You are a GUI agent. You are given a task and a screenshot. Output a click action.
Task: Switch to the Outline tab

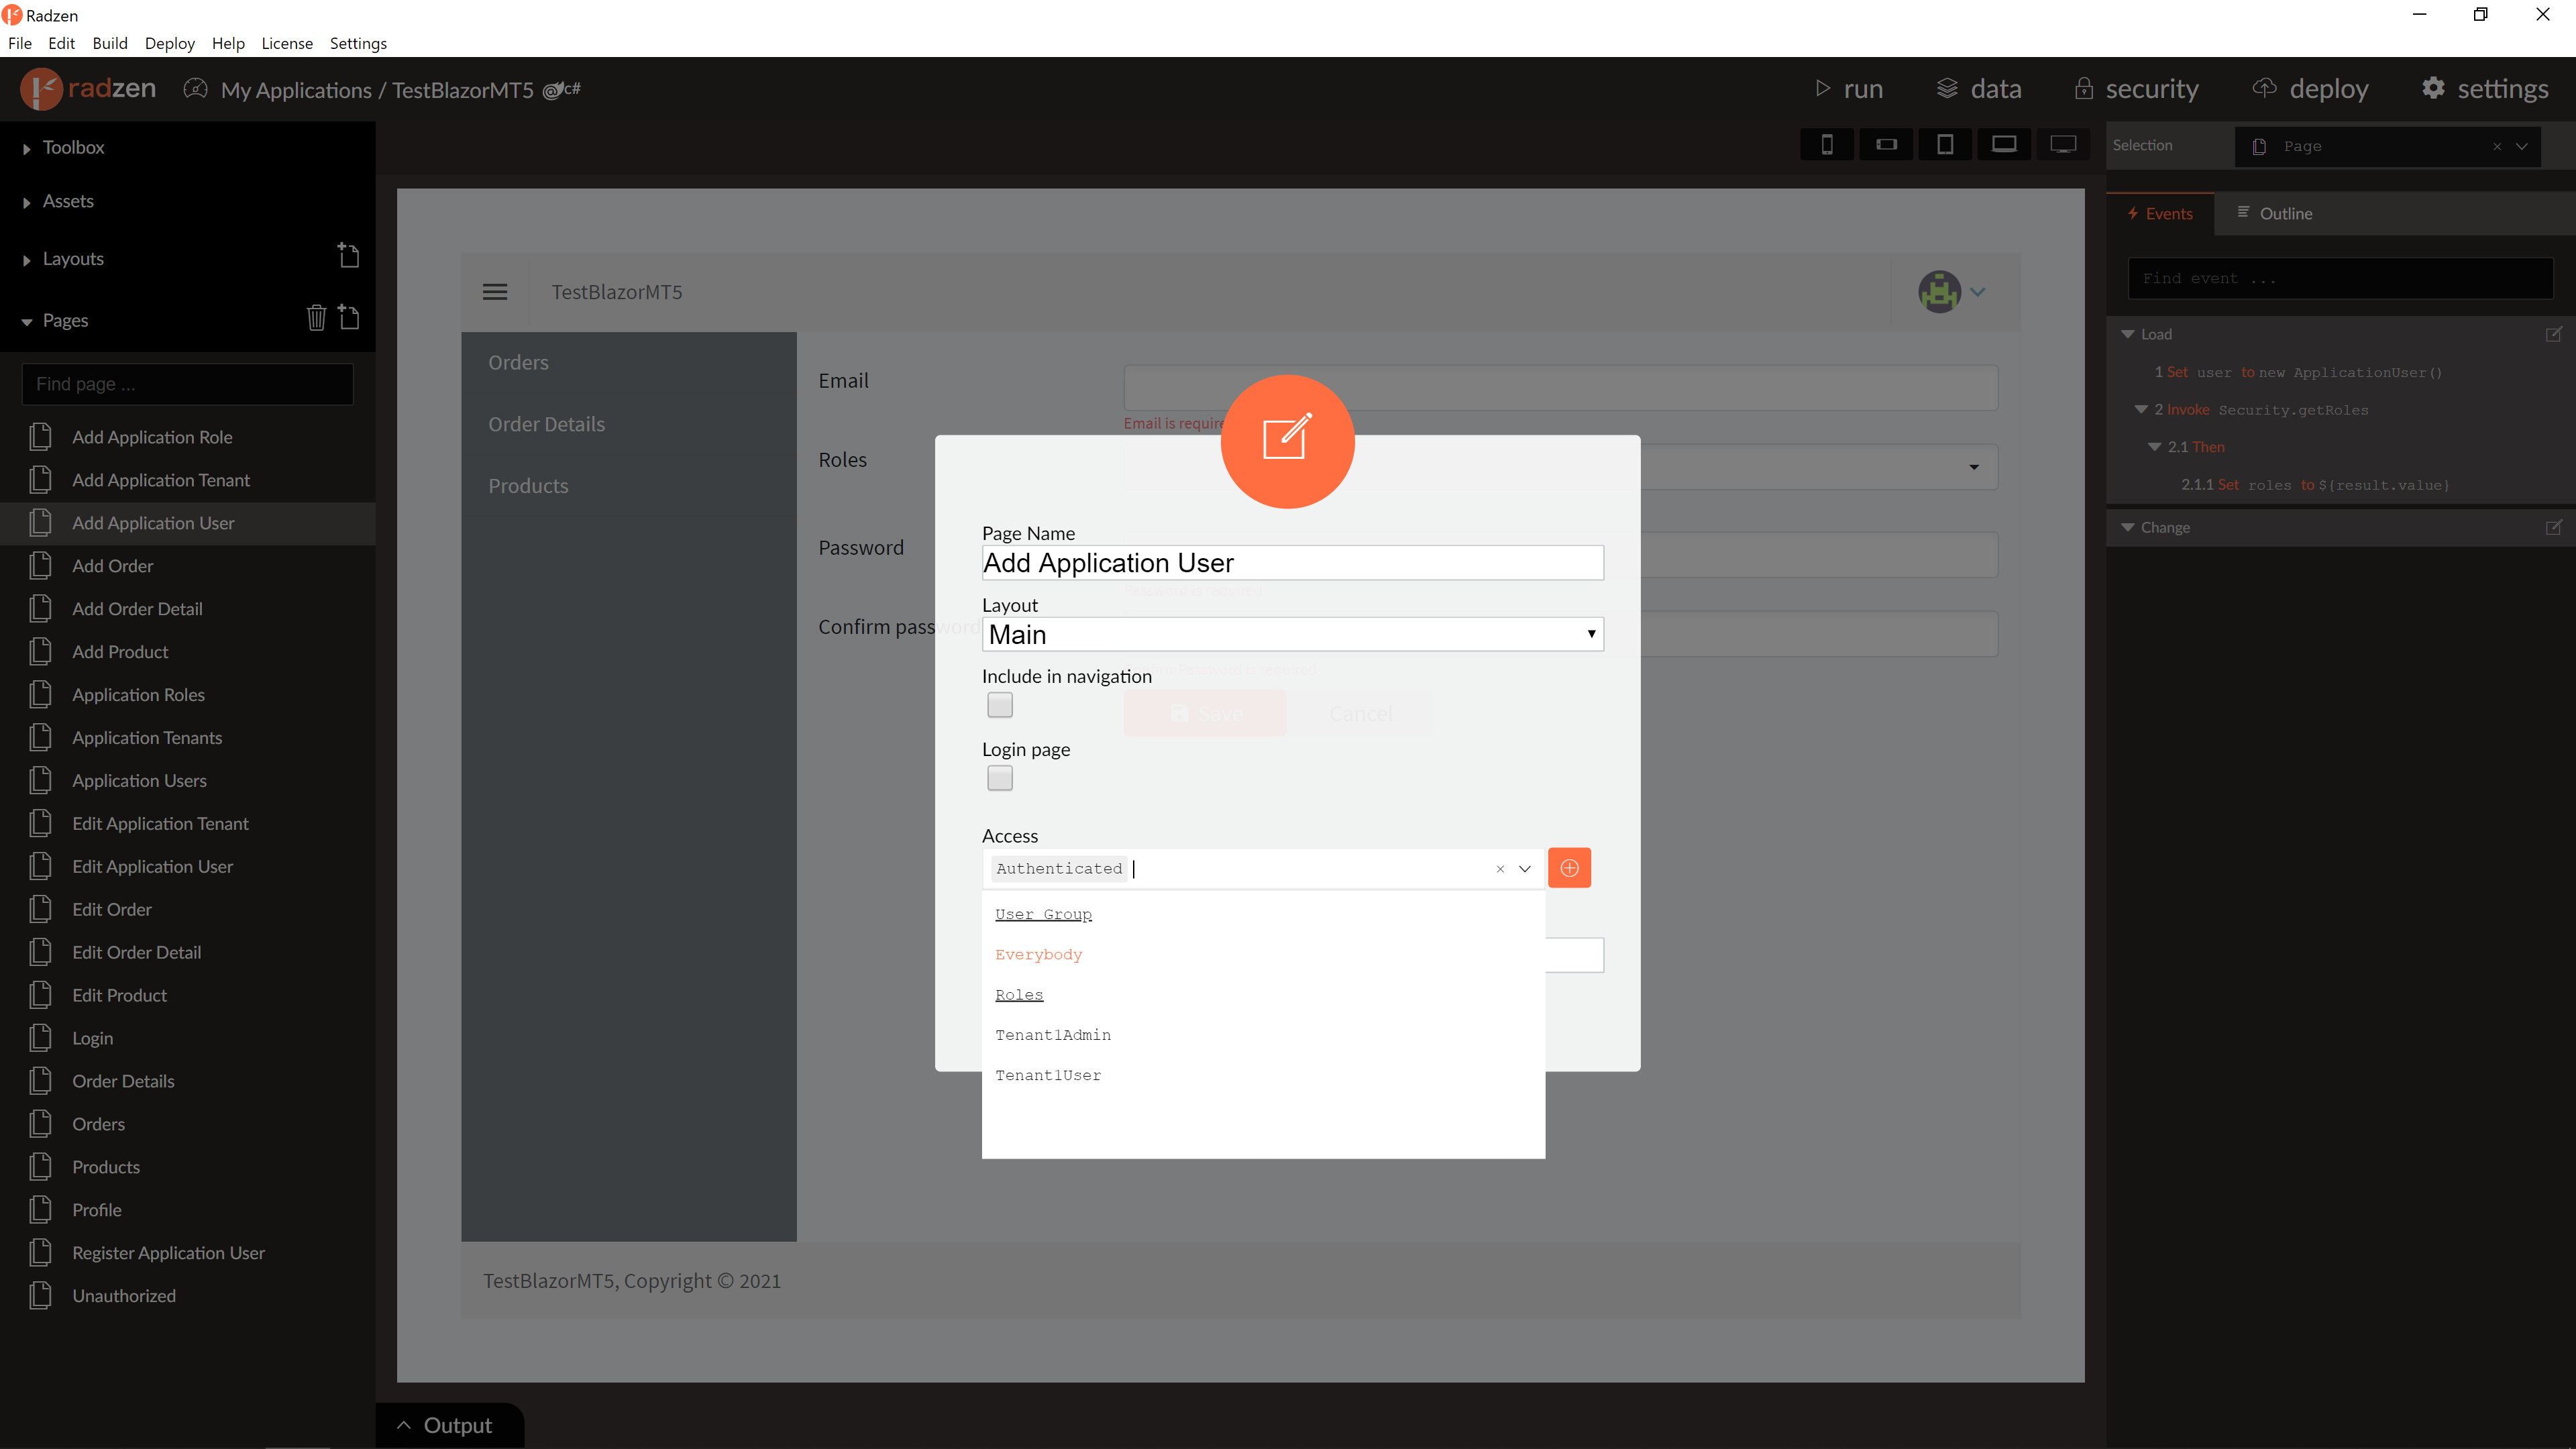[2275, 213]
